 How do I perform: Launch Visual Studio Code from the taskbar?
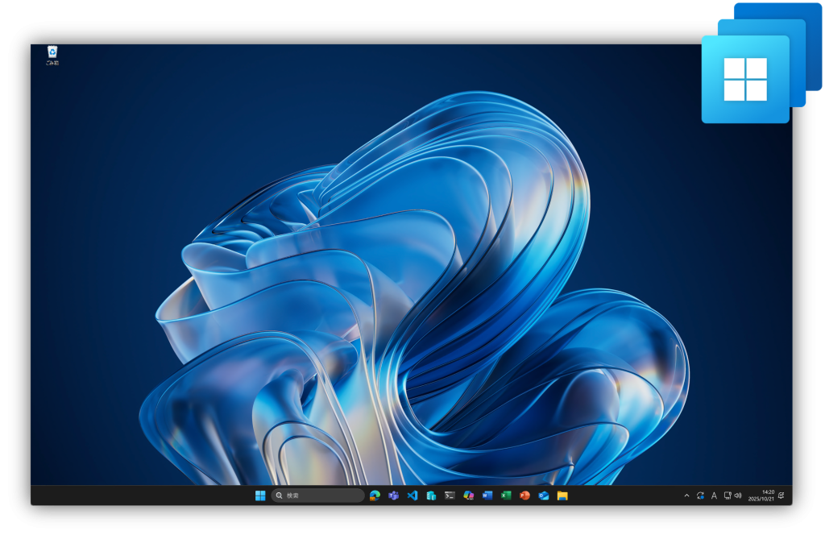pos(412,496)
